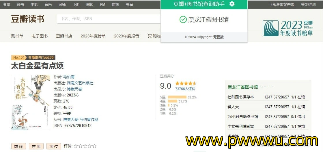Click the 5星 62.2% rating bar

pyautogui.click(x=177, y=97)
